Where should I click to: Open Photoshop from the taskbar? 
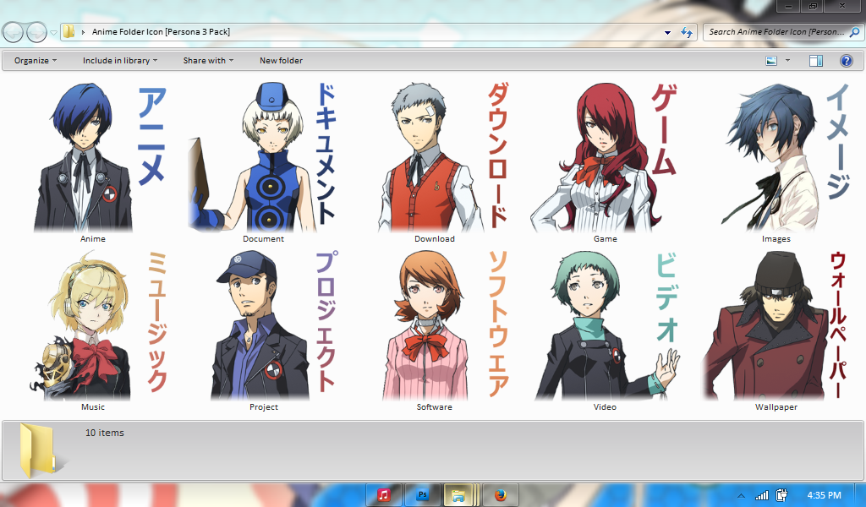[x=423, y=495]
